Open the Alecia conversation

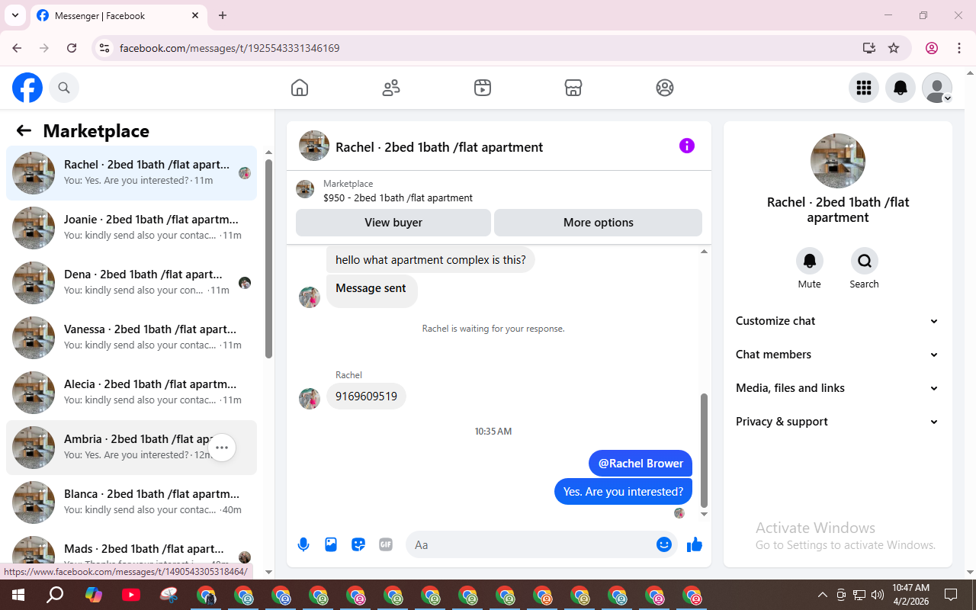131,392
